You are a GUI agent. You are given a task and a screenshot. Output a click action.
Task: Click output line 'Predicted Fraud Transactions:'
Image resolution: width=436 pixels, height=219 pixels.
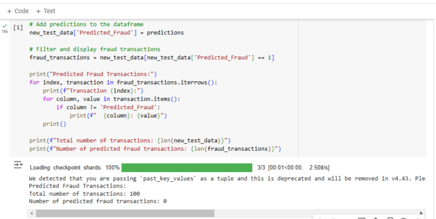[x=78, y=186]
